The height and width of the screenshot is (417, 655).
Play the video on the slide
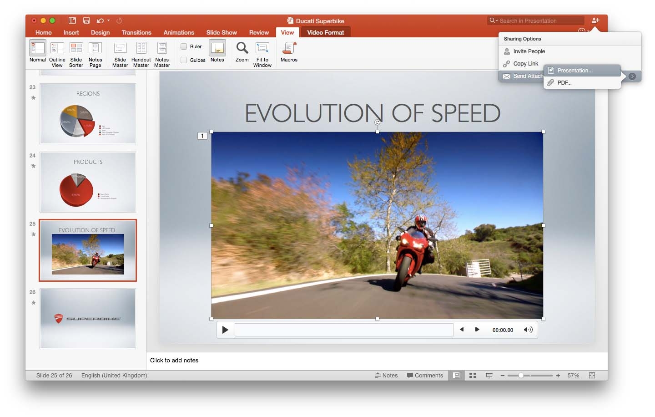[x=225, y=330]
